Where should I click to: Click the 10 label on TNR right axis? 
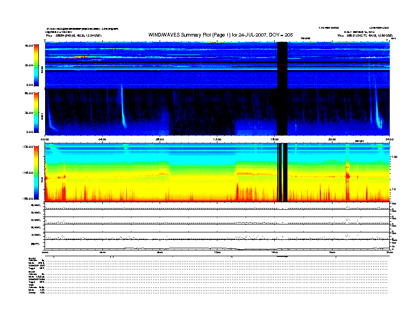[393, 189]
